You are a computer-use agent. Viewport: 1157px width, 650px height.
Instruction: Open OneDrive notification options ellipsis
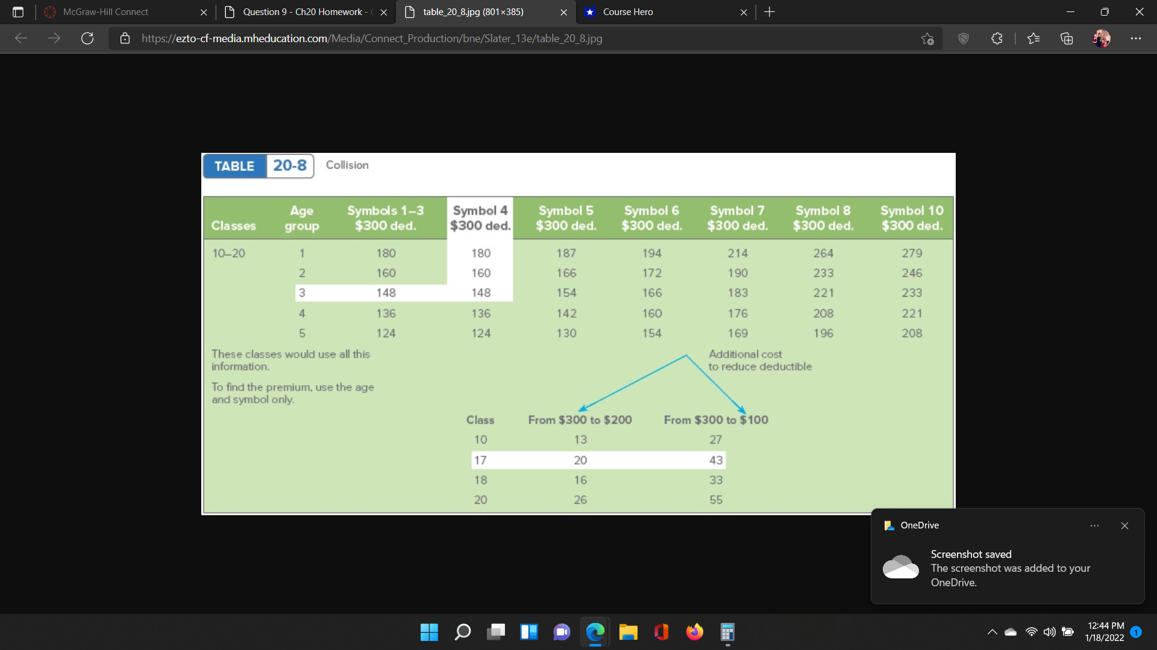pos(1094,525)
